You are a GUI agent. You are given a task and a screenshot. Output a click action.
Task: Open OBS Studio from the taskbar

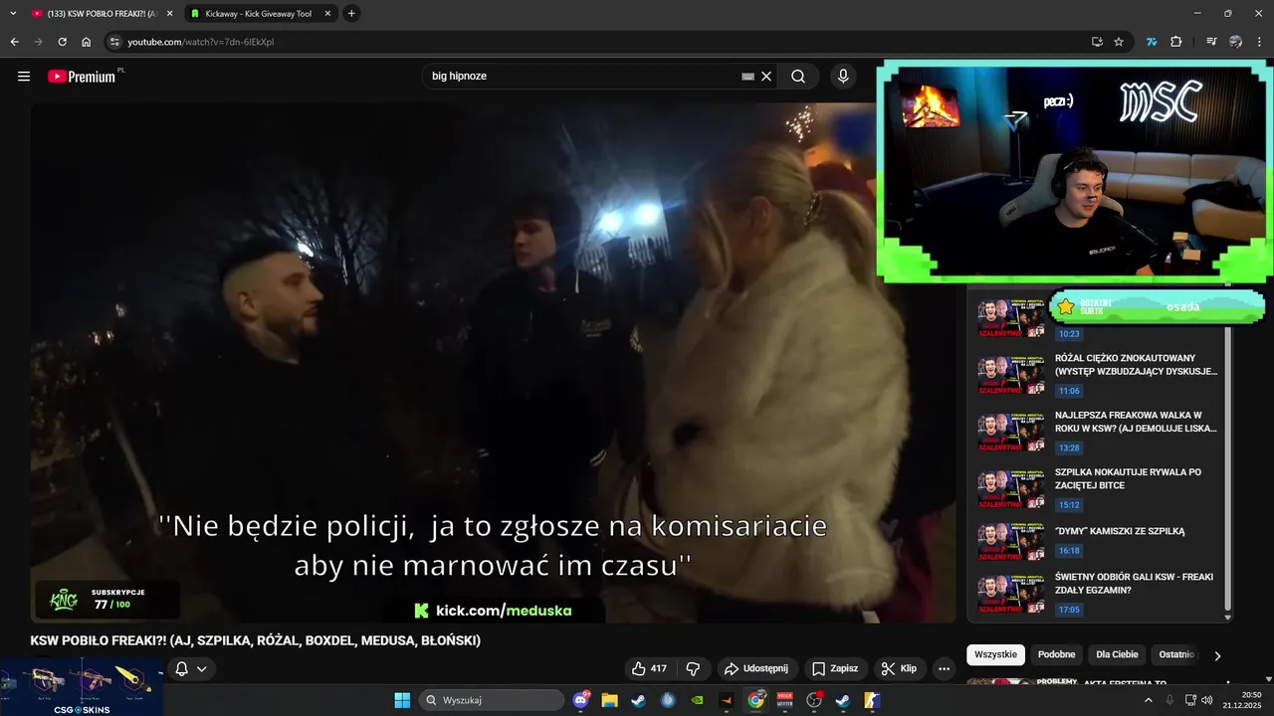(814, 700)
